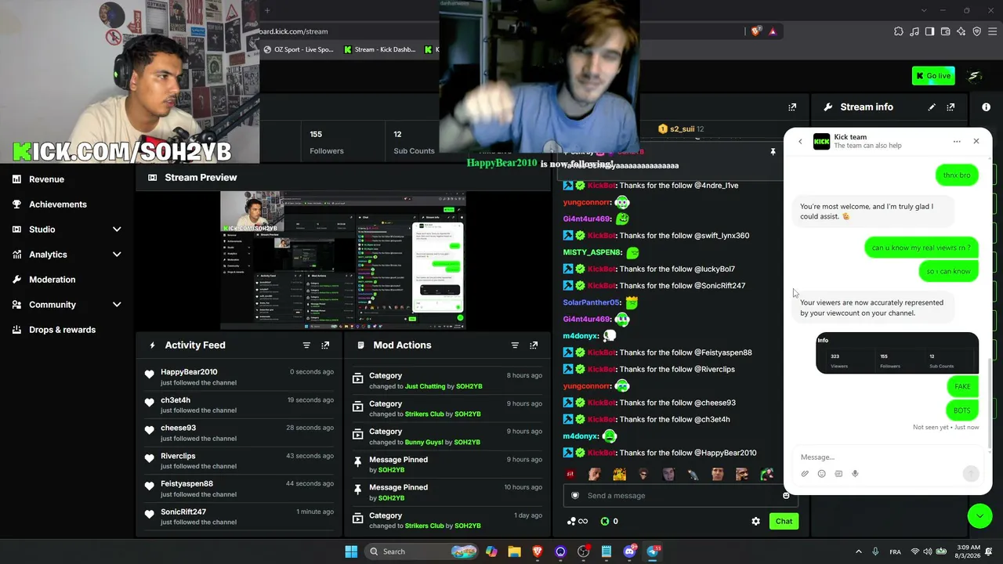Open Telegram from the taskbar
Viewport: 1003px width, 564px height.
[653, 551]
